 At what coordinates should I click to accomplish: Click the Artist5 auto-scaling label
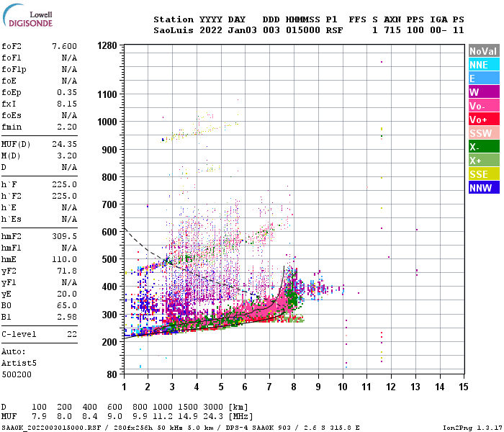tap(19, 363)
